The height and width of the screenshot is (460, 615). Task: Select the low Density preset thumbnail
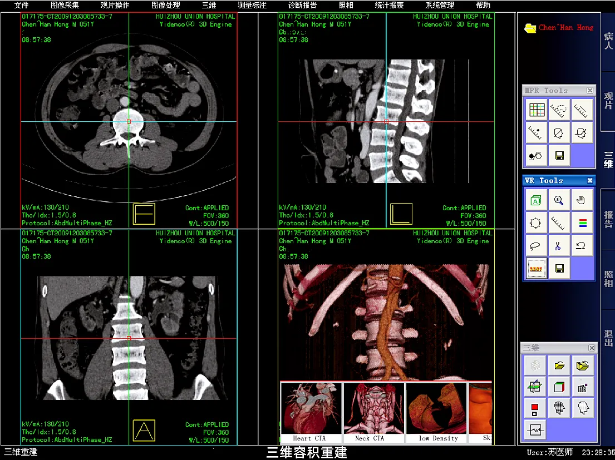(x=436, y=413)
